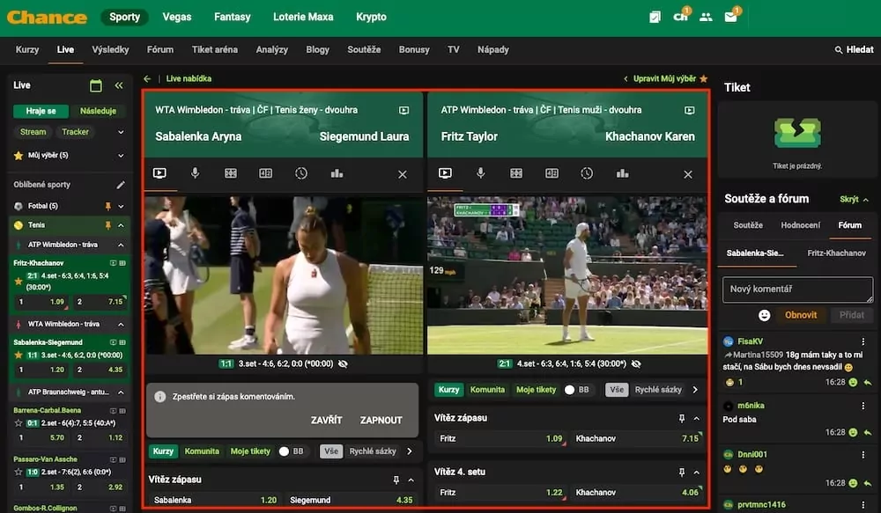Click ZAPNOUT to enable match commenting
This screenshot has height=513, width=881.
click(381, 421)
